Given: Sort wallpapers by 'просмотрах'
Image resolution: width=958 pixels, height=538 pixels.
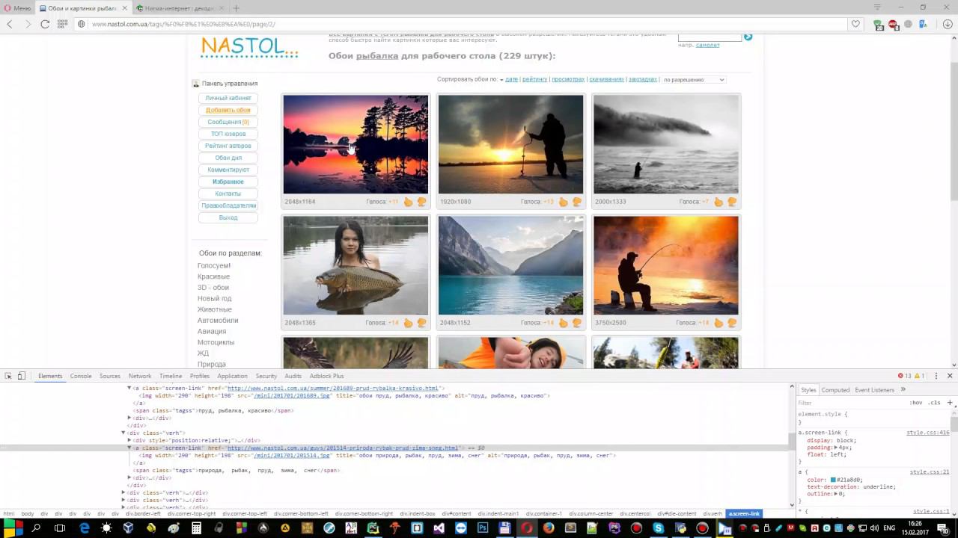Looking at the screenshot, I should click(568, 79).
